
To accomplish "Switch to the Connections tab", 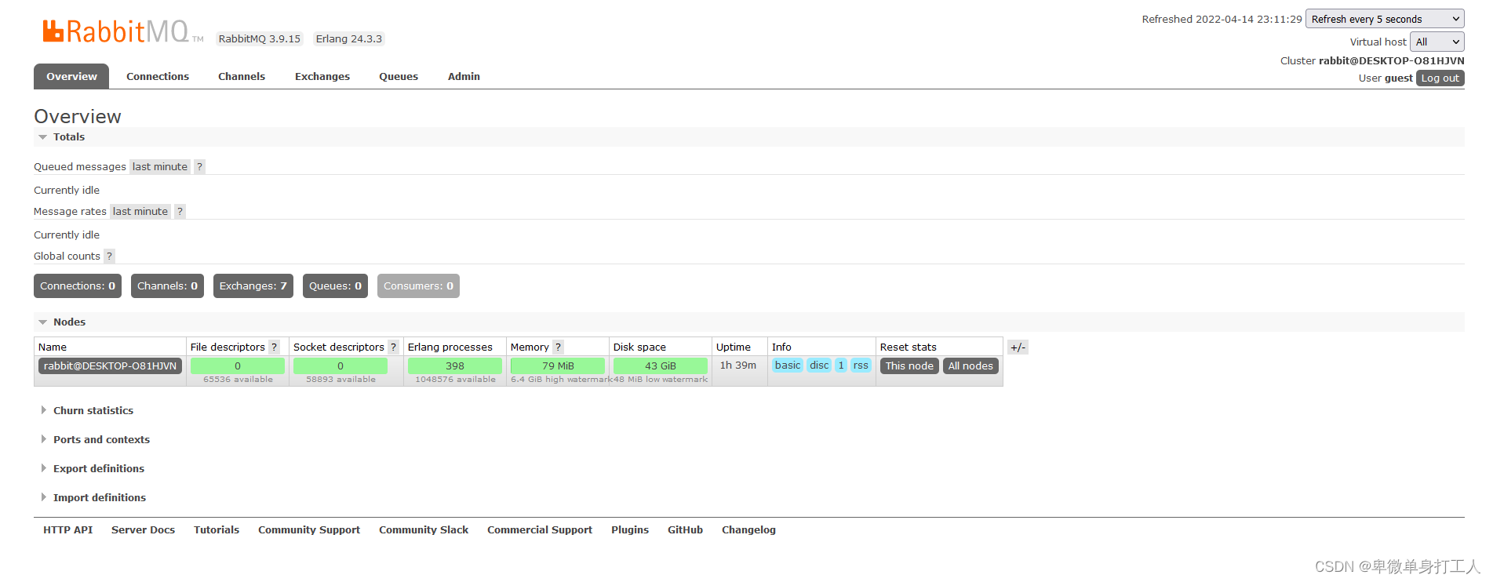I will pyautogui.click(x=158, y=76).
